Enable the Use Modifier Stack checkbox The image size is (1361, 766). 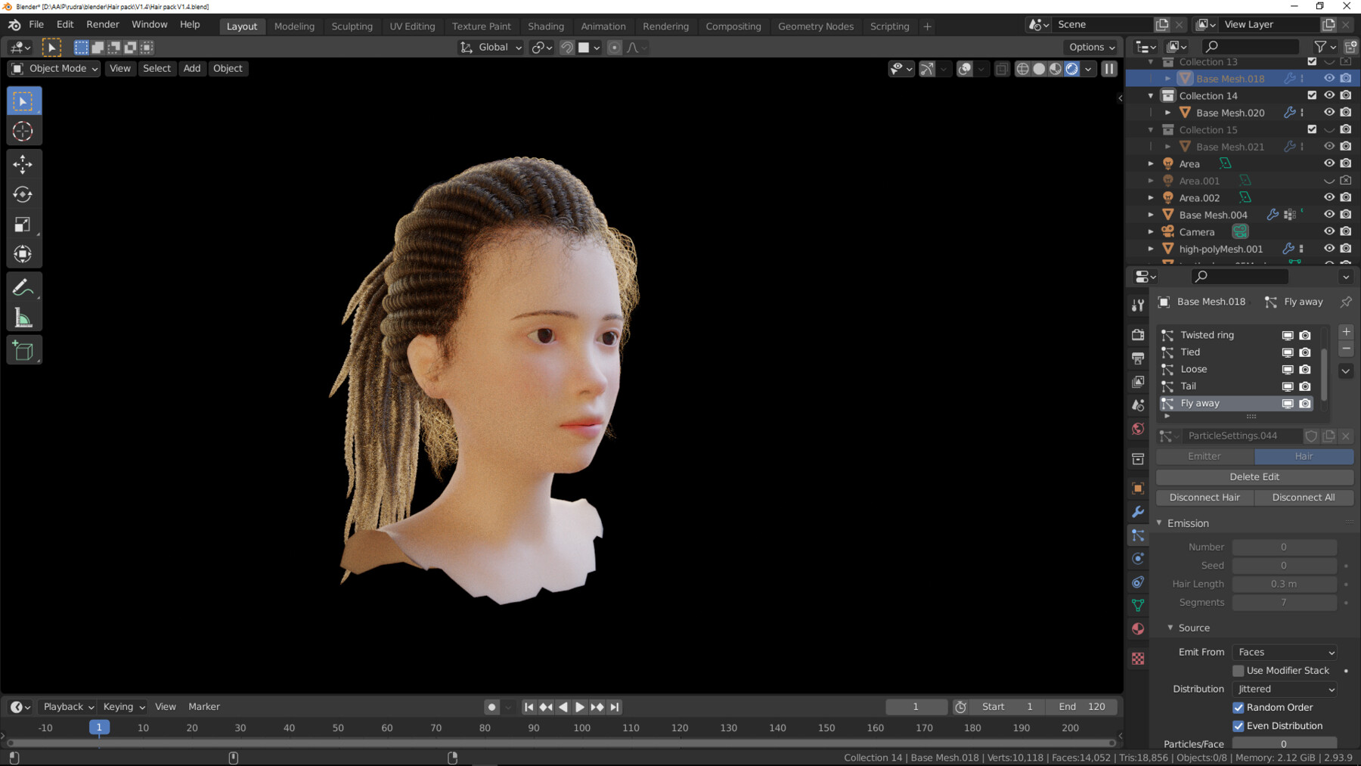(1239, 671)
